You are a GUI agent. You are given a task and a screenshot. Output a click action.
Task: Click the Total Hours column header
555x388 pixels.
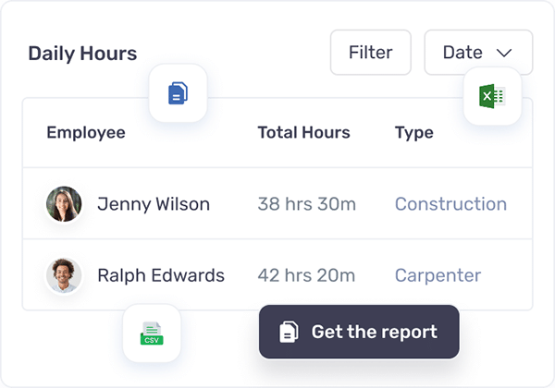(x=303, y=132)
